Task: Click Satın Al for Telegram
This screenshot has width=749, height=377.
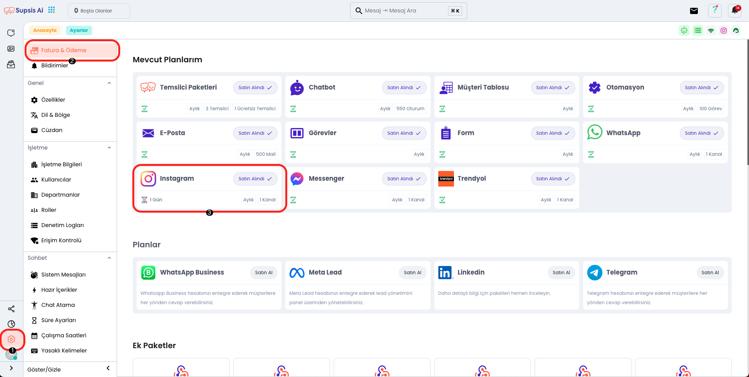Action: [x=710, y=273]
